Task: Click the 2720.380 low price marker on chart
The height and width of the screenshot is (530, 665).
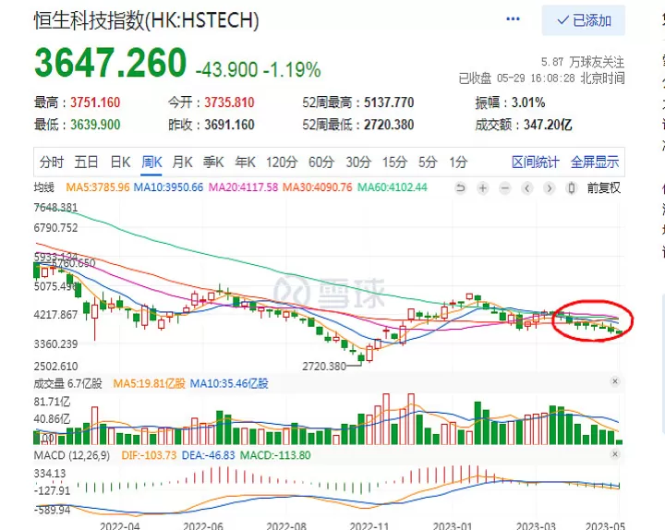Action: click(x=324, y=366)
